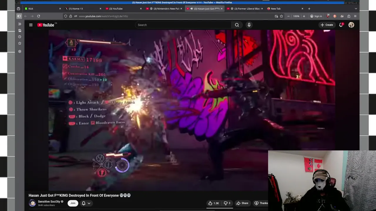
Task: Click the Share button
Action: 243,203
